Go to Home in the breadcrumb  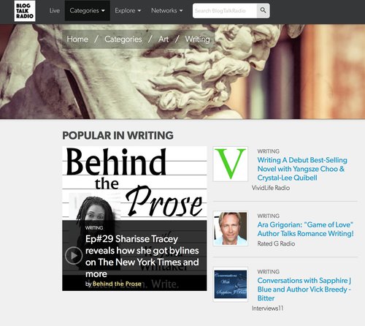coord(77,39)
